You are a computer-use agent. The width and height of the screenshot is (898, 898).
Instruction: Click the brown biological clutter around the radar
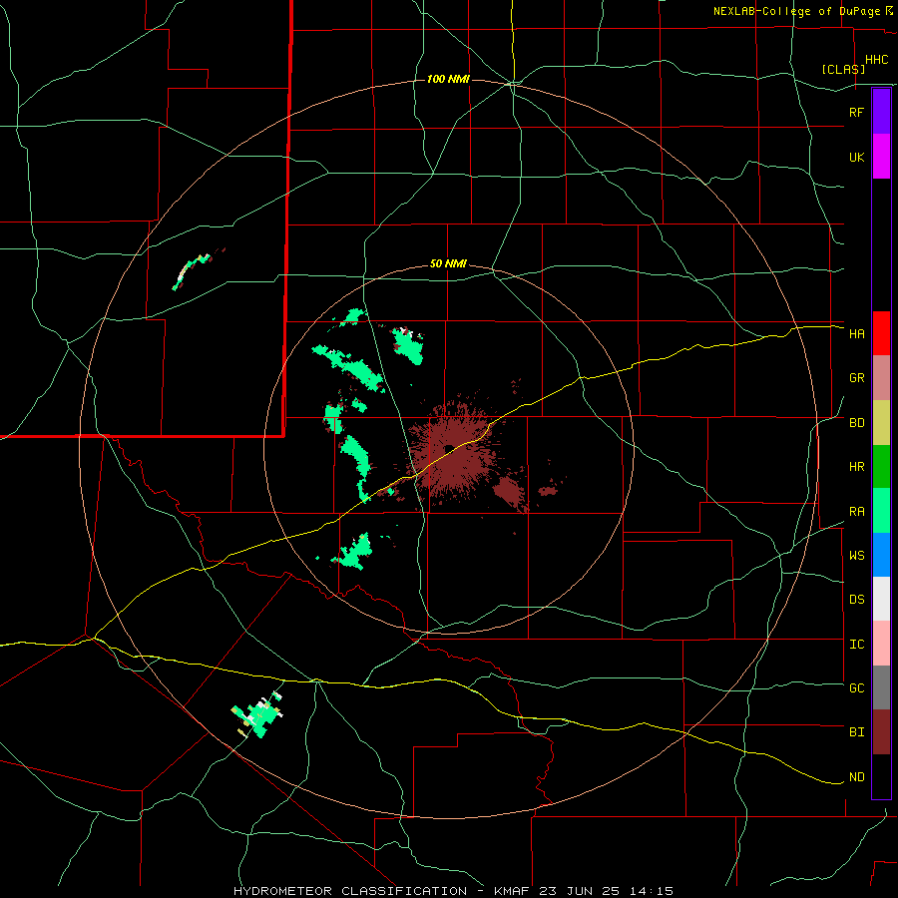click(454, 450)
